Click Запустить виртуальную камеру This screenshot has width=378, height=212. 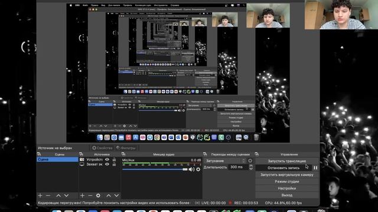(286, 175)
